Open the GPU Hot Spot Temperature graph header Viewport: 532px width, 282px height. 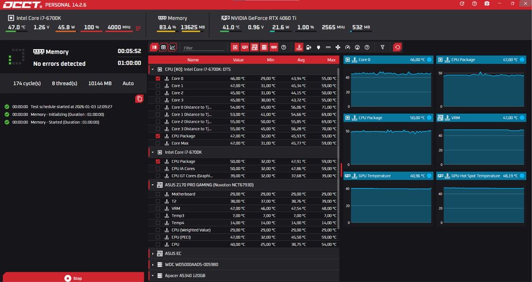(x=481, y=176)
